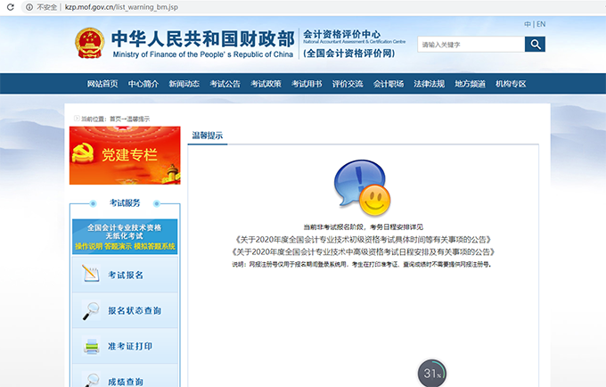This screenshot has height=387, width=606.
Task: Go to 法律法规 in navigation bar
Action: point(429,84)
